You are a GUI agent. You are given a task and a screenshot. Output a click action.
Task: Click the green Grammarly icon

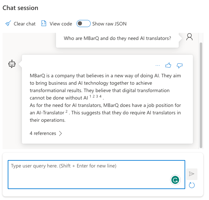tap(175, 180)
